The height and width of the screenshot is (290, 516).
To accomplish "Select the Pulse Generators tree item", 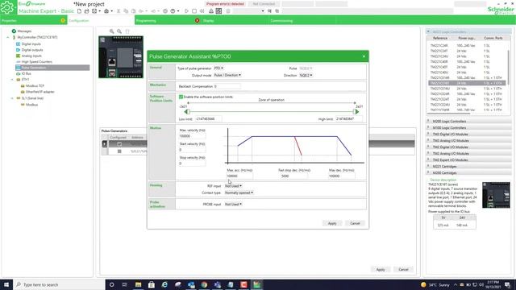I will click(x=52, y=68).
